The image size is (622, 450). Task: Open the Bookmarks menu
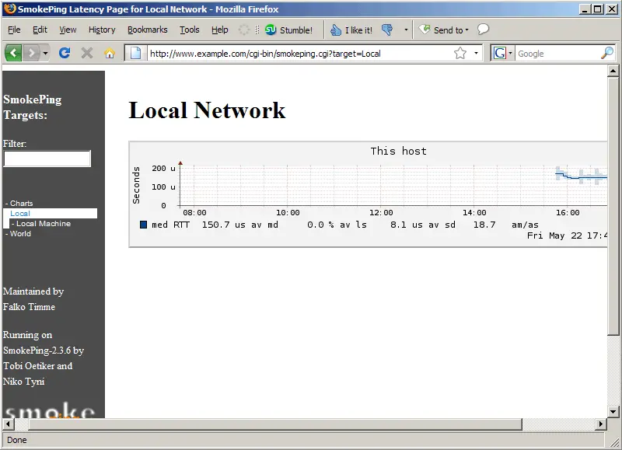148,30
